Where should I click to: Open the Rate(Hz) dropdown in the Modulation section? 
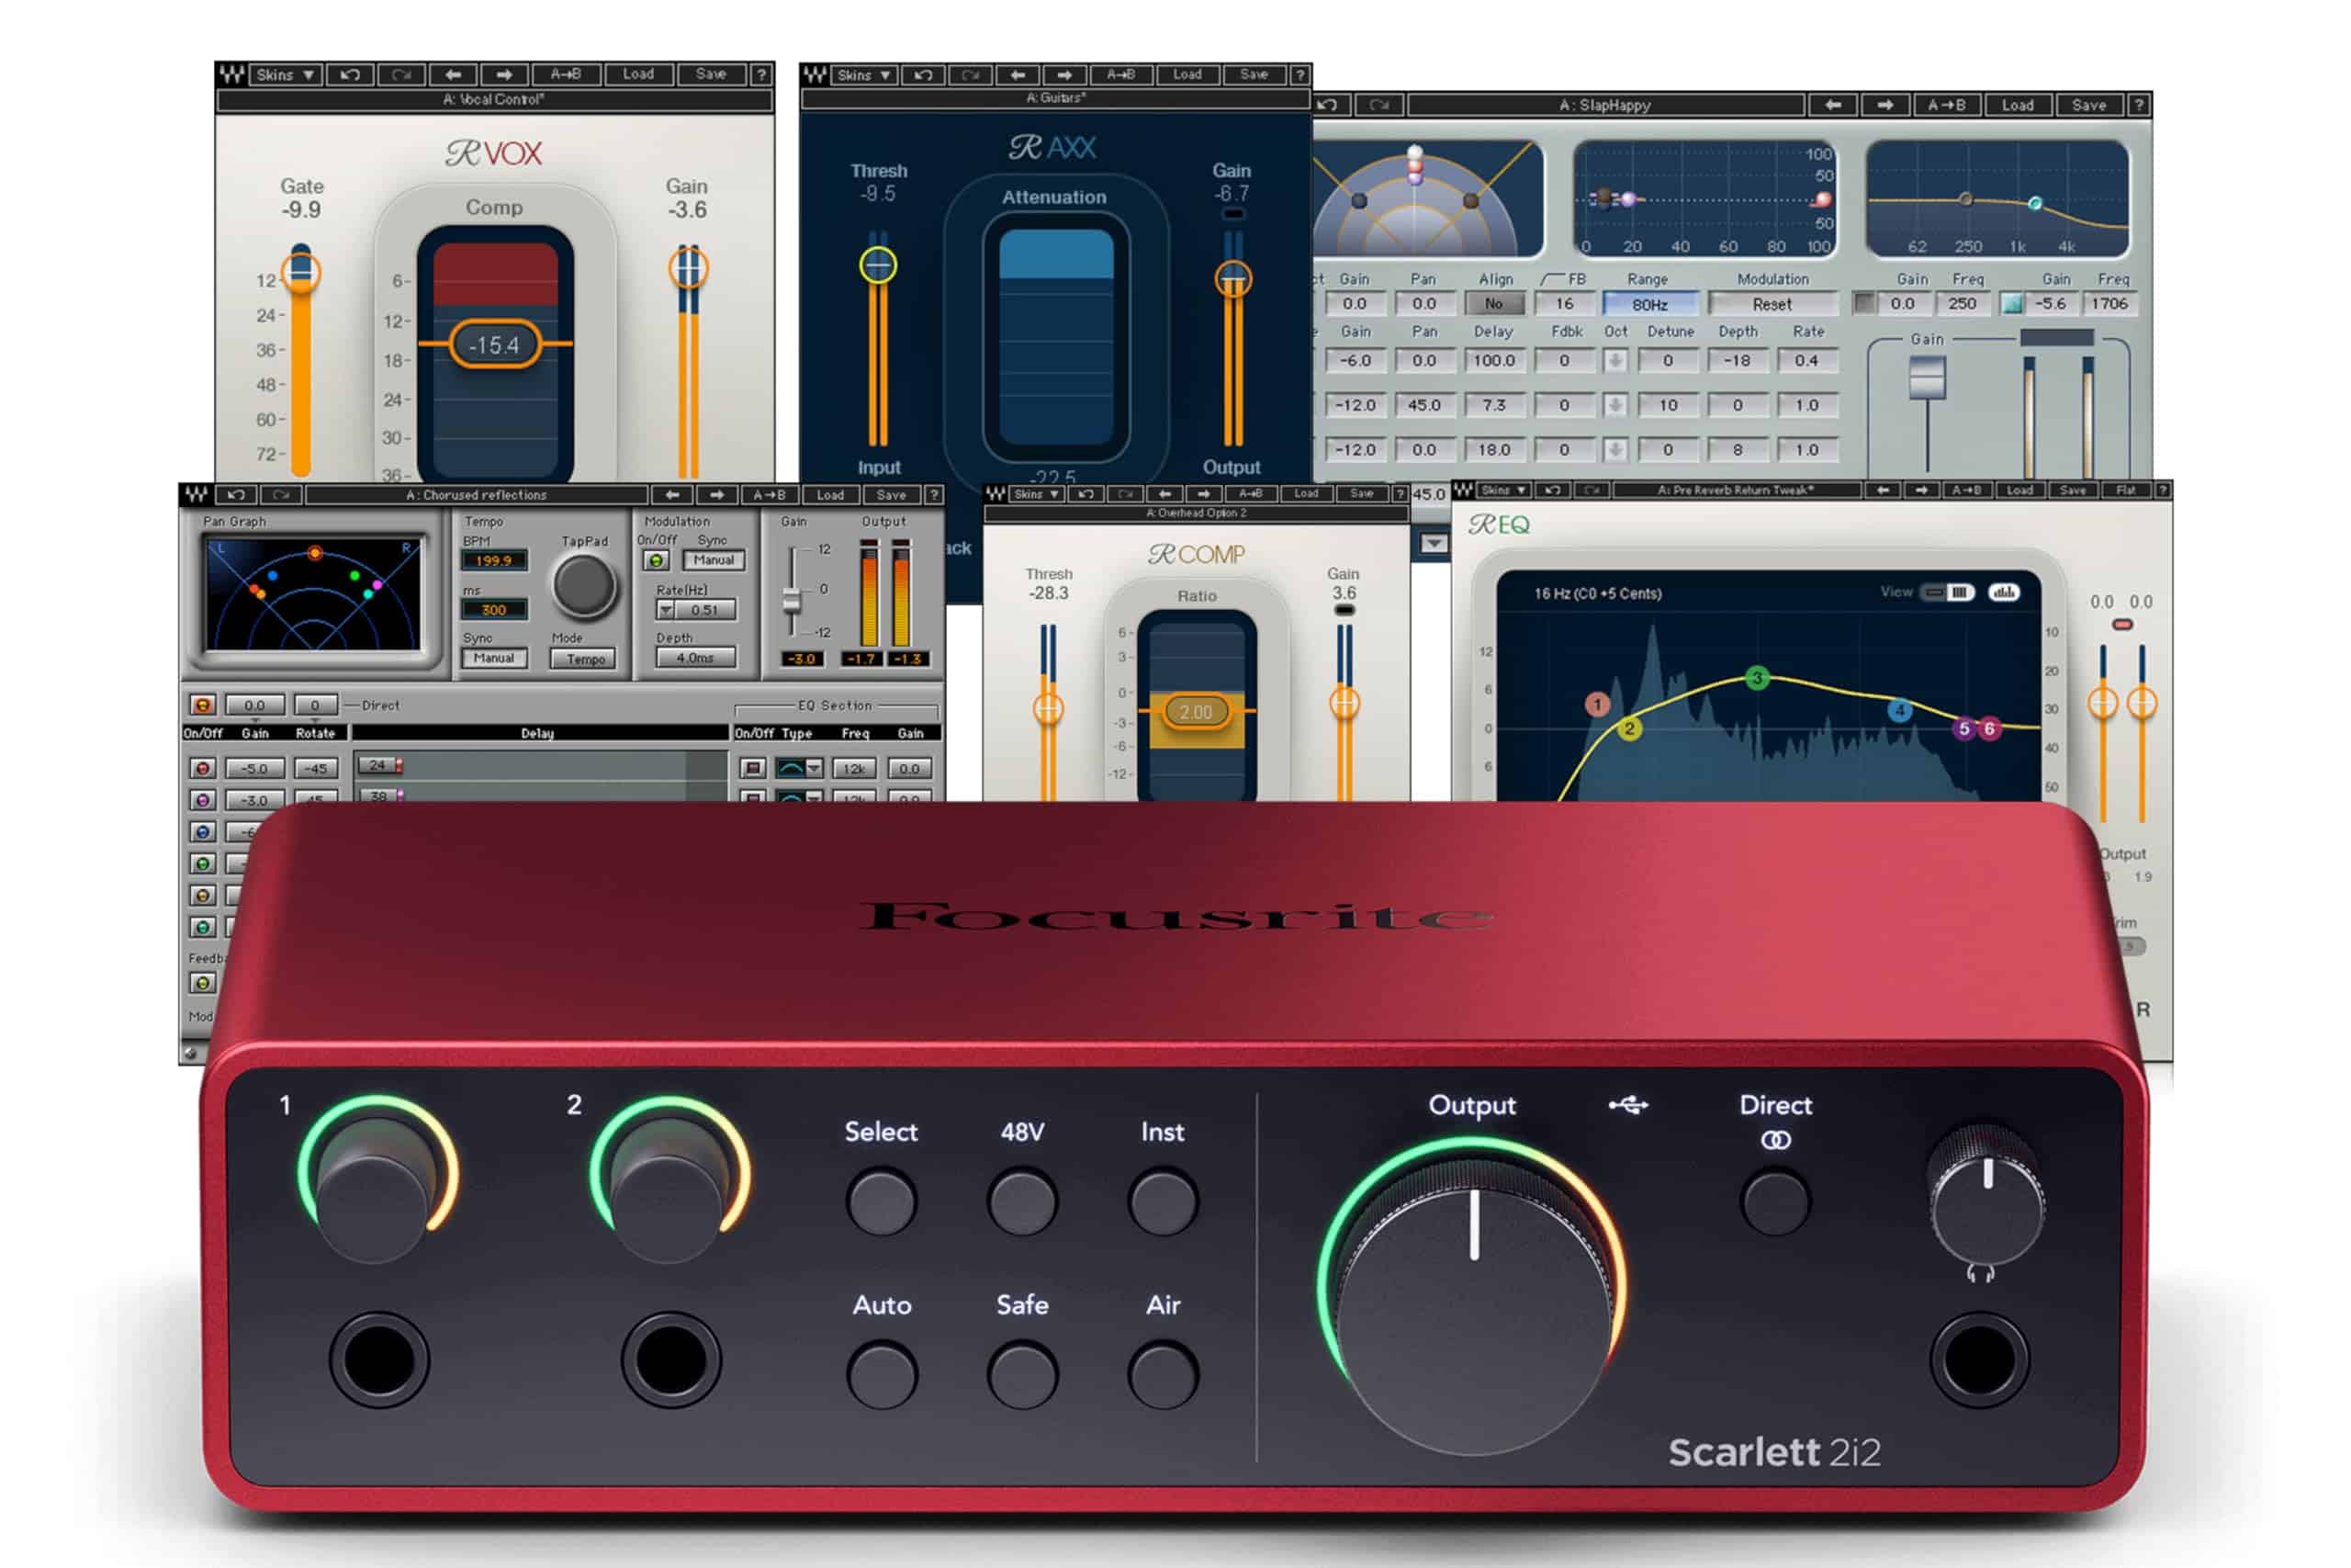pyautogui.click(x=666, y=608)
